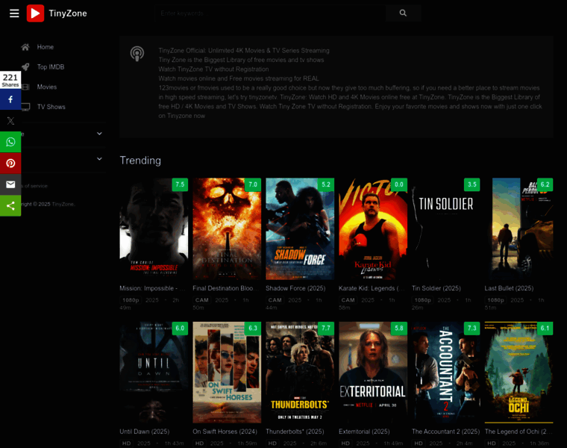Open Last Bullet poster
567x448 pixels.
tap(519, 228)
